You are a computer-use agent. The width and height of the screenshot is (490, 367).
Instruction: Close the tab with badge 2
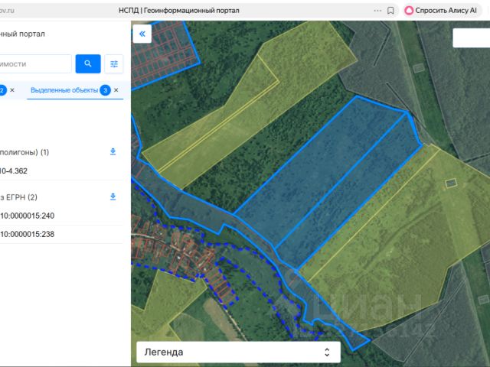12,90
